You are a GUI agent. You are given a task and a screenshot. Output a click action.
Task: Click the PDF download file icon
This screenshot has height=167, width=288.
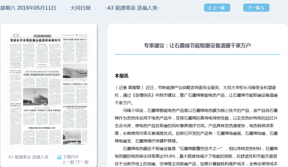pyautogui.click(x=59, y=157)
